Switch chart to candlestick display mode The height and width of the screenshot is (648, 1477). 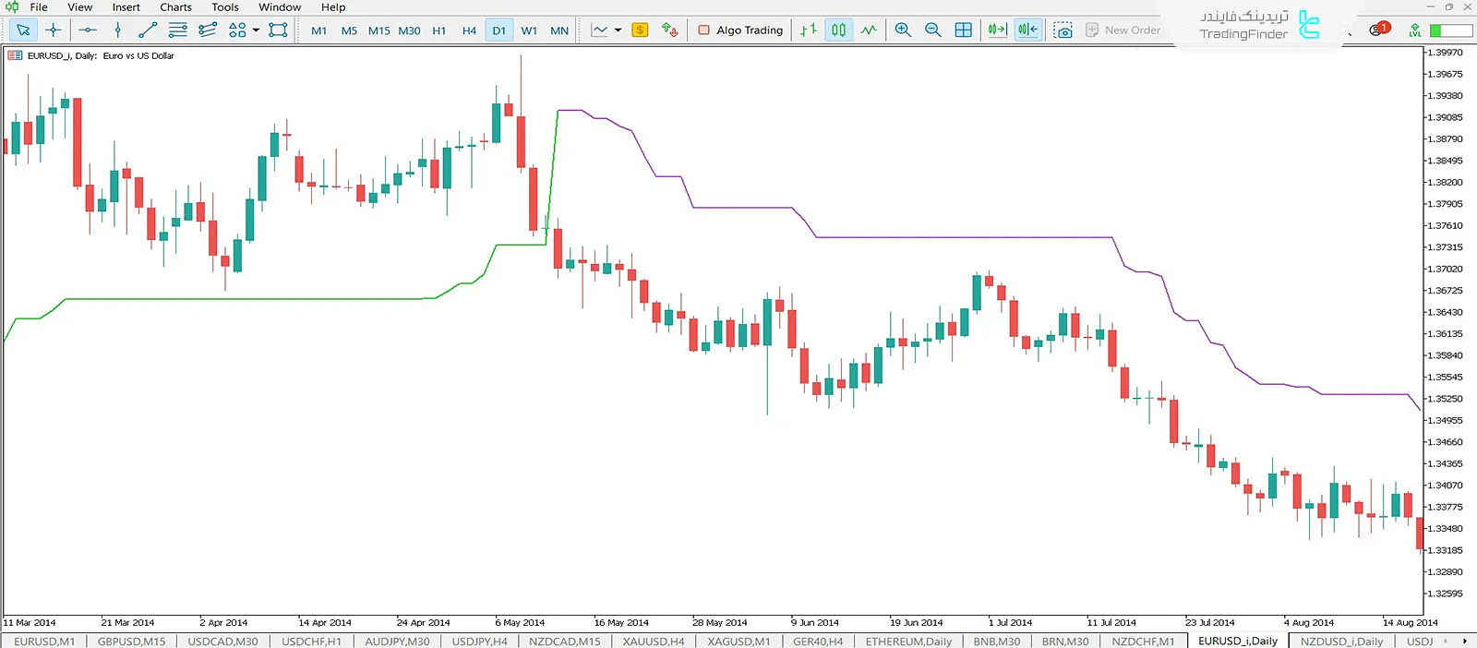[838, 30]
